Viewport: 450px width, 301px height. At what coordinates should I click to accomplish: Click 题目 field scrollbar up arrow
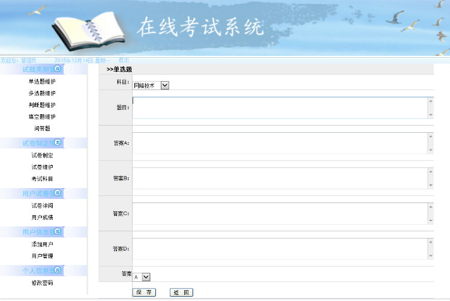tap(430, 101)
